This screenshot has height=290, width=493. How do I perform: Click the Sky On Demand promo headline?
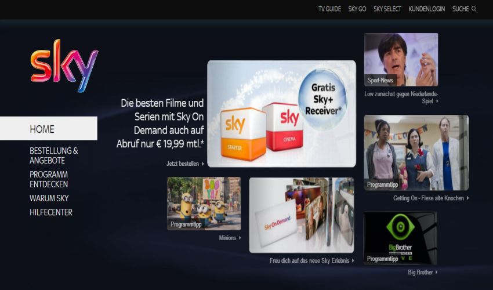click(160, 124)
